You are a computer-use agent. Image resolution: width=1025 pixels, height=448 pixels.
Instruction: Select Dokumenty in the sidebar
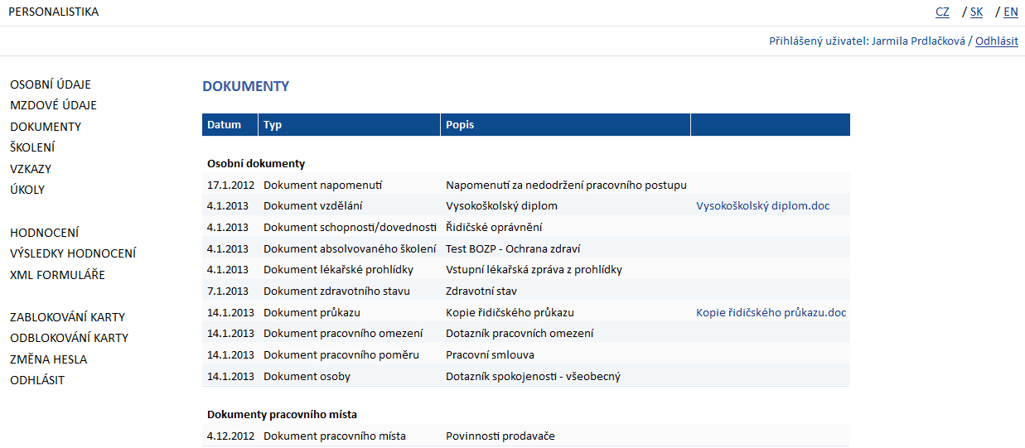click(x=46, y=127)
